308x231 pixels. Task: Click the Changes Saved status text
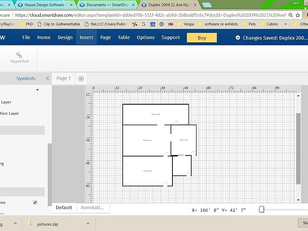[x=275, y=38]
